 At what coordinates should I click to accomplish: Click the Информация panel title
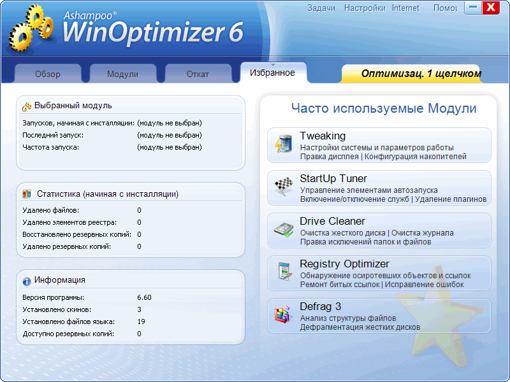point(60,279)
